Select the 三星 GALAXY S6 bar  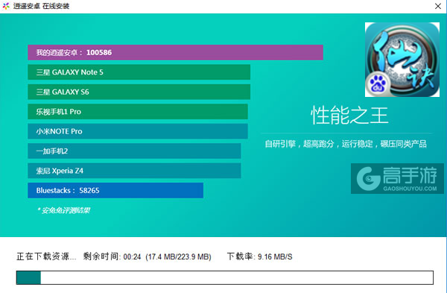pos(139,92)
